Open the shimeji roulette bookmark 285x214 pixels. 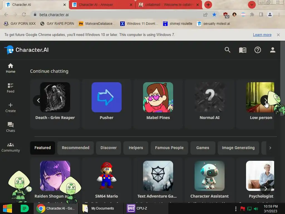178,24
